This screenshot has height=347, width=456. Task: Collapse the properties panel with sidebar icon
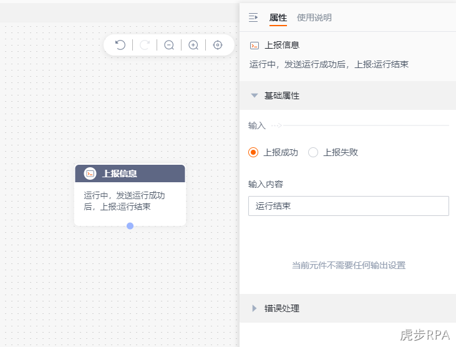[253, 17]
